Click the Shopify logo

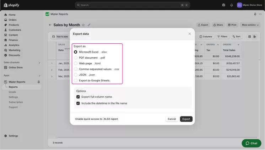(11, 5)
